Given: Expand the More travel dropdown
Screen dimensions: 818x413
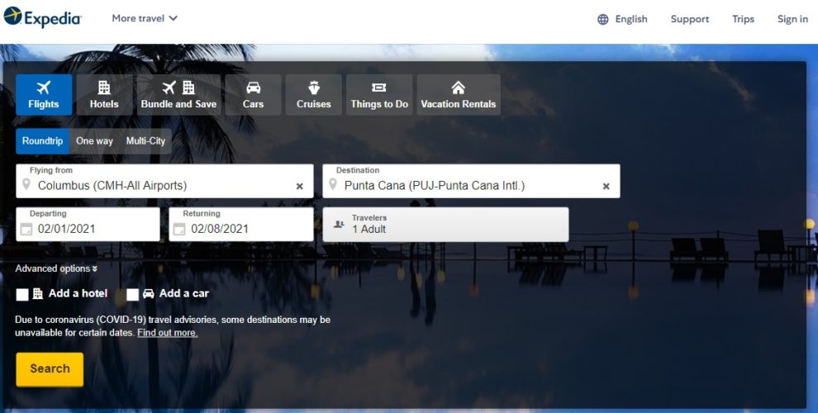Looking at the screenshot, I should pos(145,18).
